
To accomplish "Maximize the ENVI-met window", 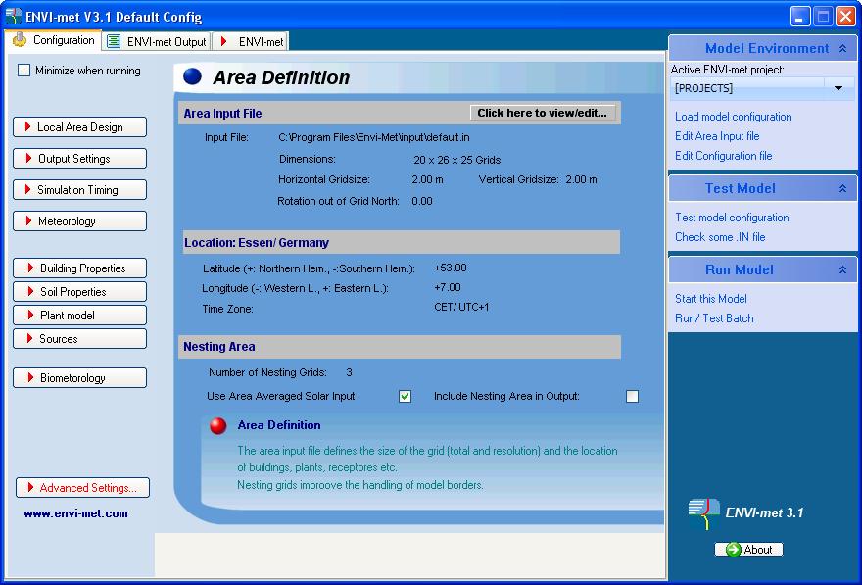I will tap(823, 17).
